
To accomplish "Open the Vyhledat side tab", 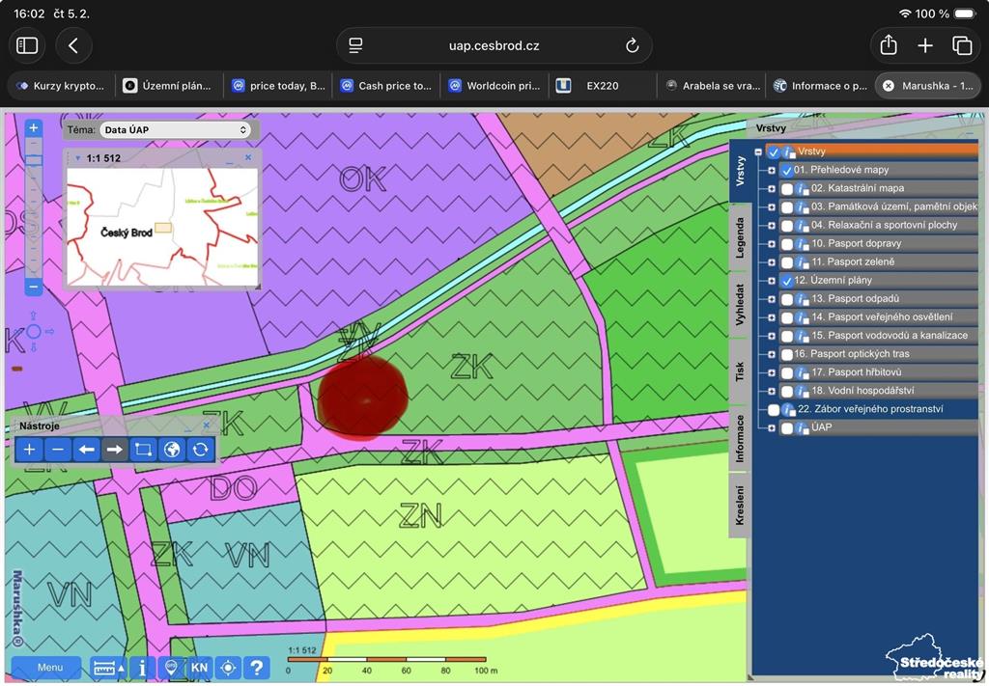I will (740, 304).
